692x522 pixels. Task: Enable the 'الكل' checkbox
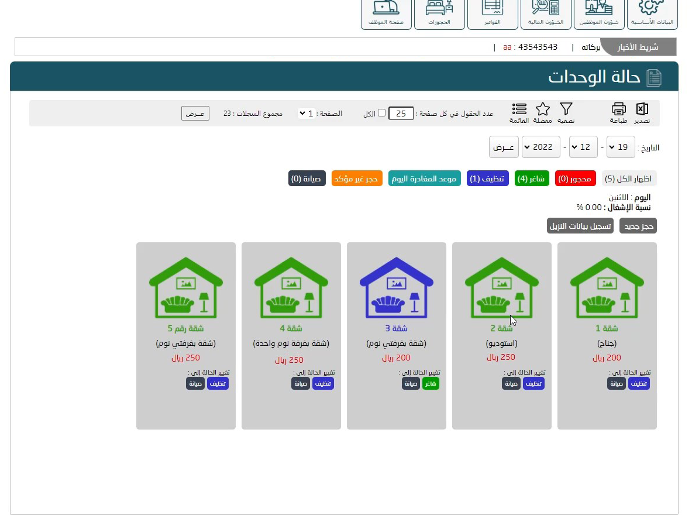tap(381, 113)
